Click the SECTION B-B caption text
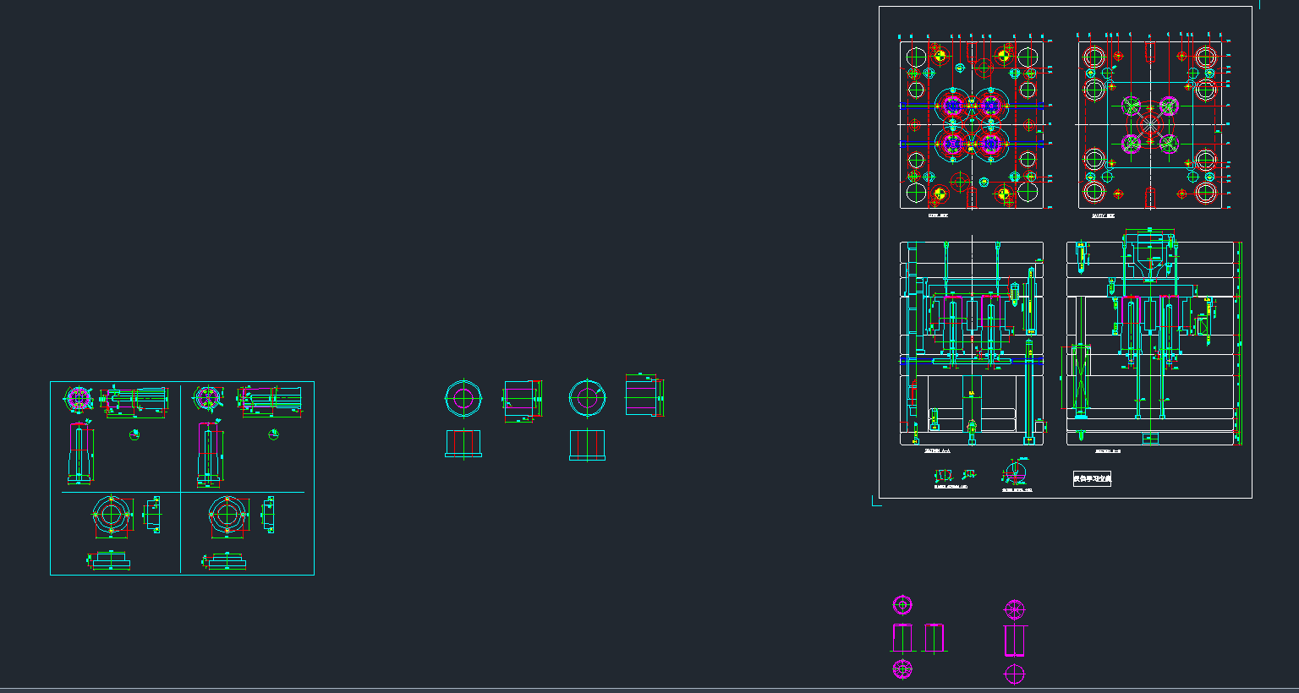This screenshot has width=1299, height=693. coord(1106,451)
